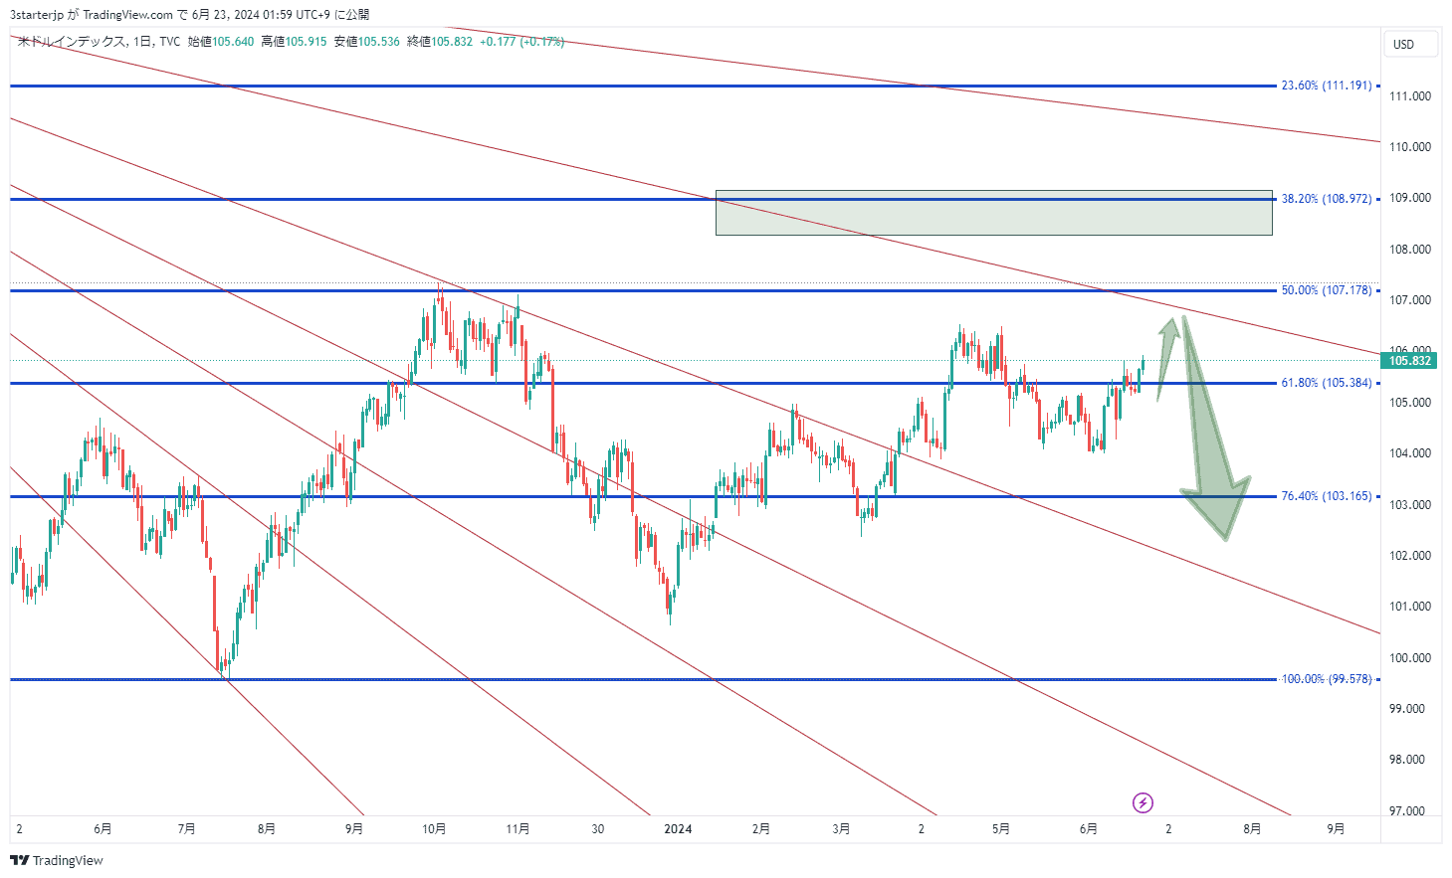Screen dimensions: 1452x878
Task: Click the 2月 label on time axis
Action: [760, 829]
